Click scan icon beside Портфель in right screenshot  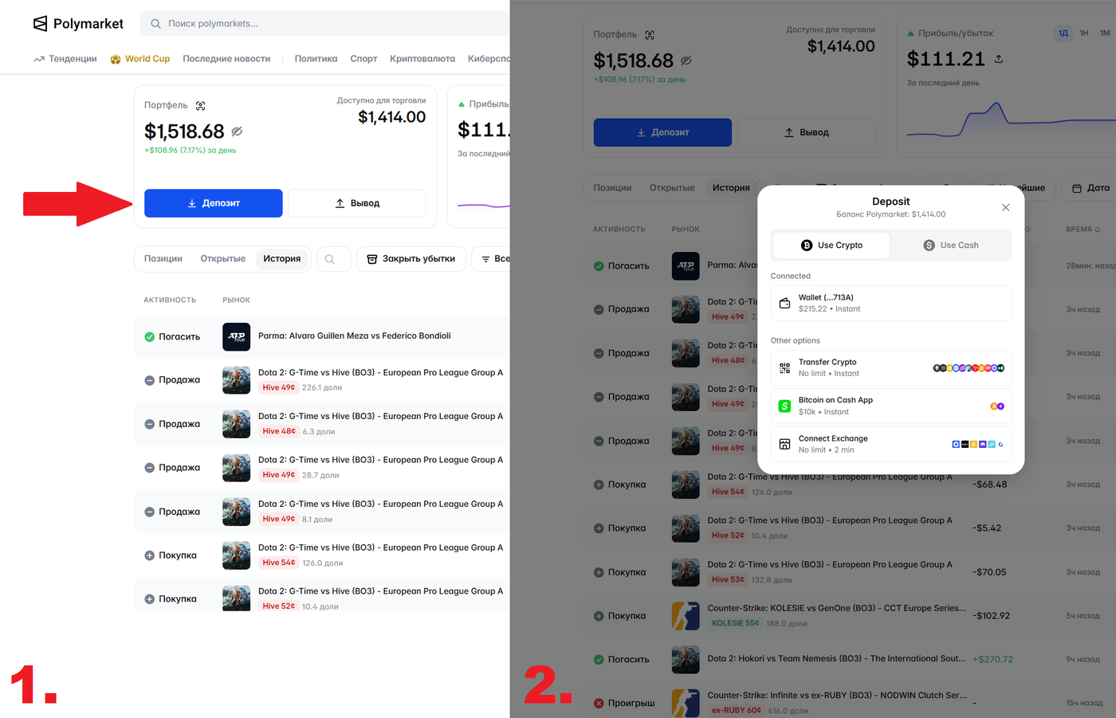pyautogui.click(x=650, y=35)
